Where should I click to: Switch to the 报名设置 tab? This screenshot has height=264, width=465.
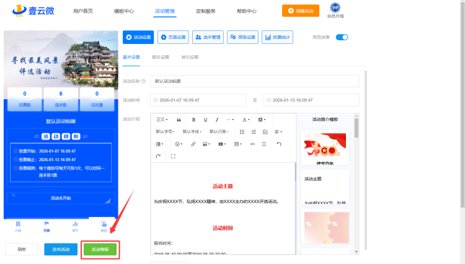[161, 57]
